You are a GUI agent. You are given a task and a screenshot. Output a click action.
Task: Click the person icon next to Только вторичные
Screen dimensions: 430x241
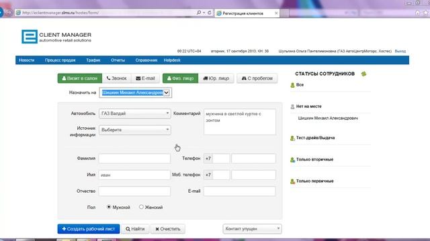[x=292, y=160]
